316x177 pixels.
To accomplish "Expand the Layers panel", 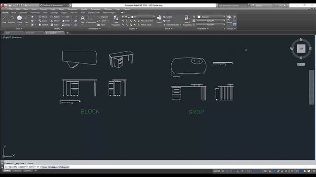I will (x=133, y=29).
